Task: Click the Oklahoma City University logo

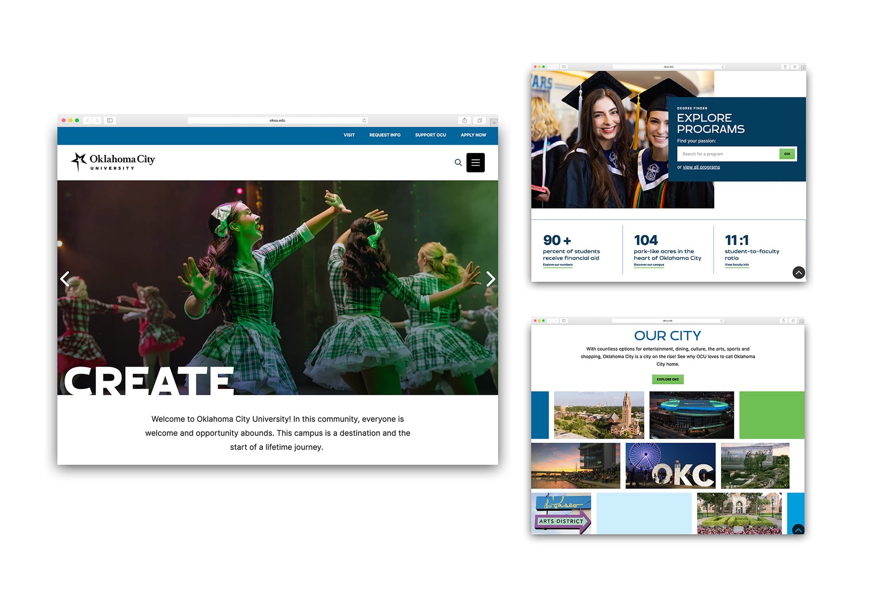Action: (x=113, y=162)
